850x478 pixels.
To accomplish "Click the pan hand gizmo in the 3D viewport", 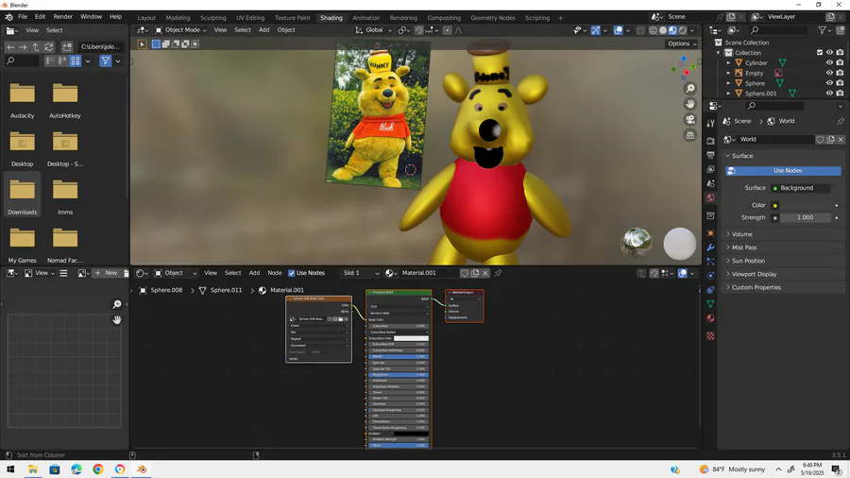I will pos(690,104).
